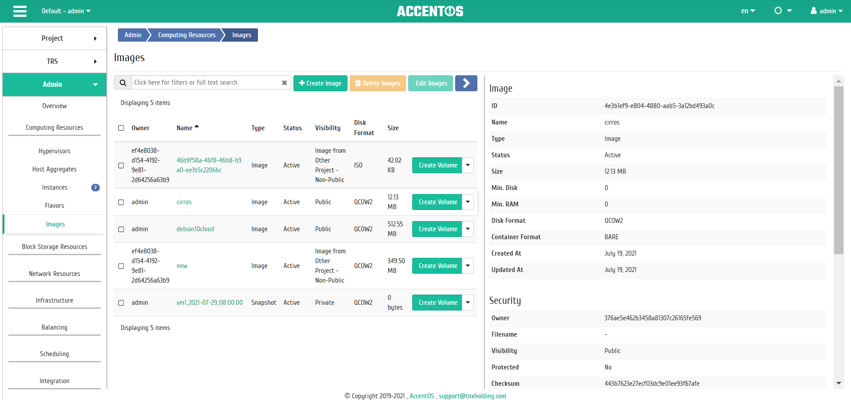Clear the search filter with X icon
Screen dimensions: 851x400
tap(285, 83)
